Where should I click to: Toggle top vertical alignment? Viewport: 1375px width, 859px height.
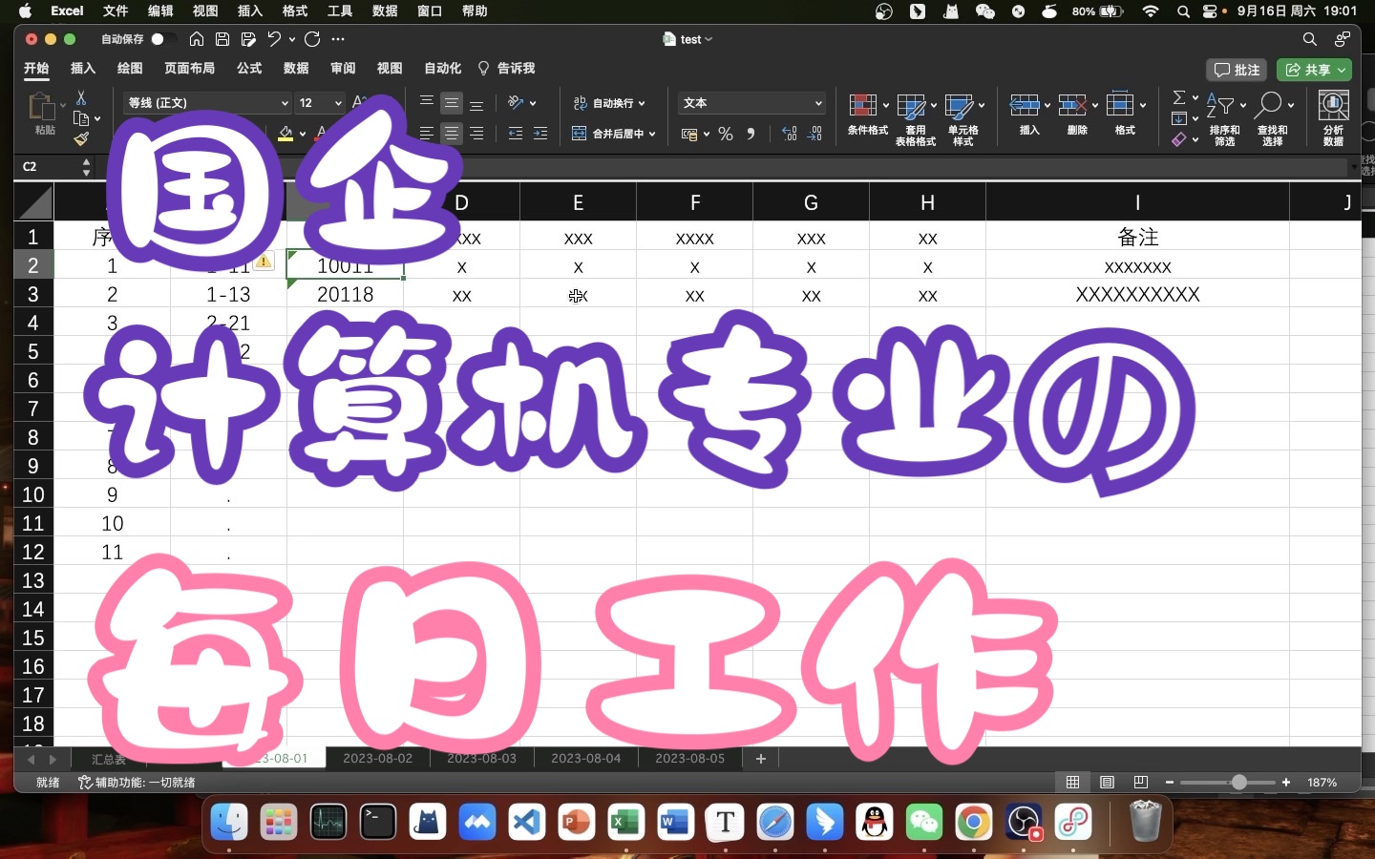[x=427, y=102]
